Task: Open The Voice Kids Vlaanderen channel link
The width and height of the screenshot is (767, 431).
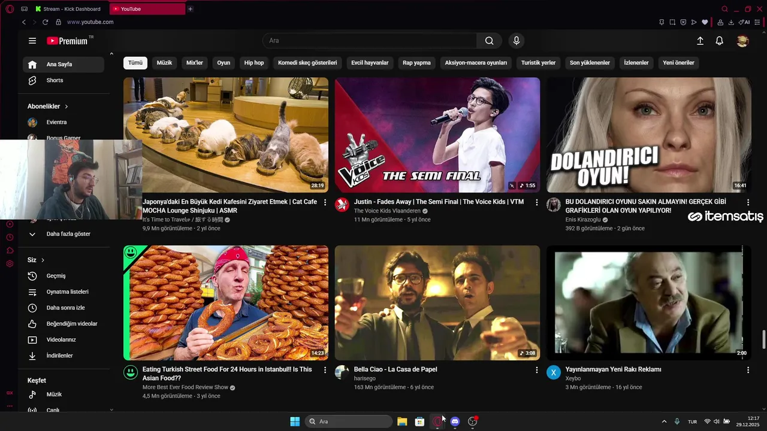Action: point(387,211)
